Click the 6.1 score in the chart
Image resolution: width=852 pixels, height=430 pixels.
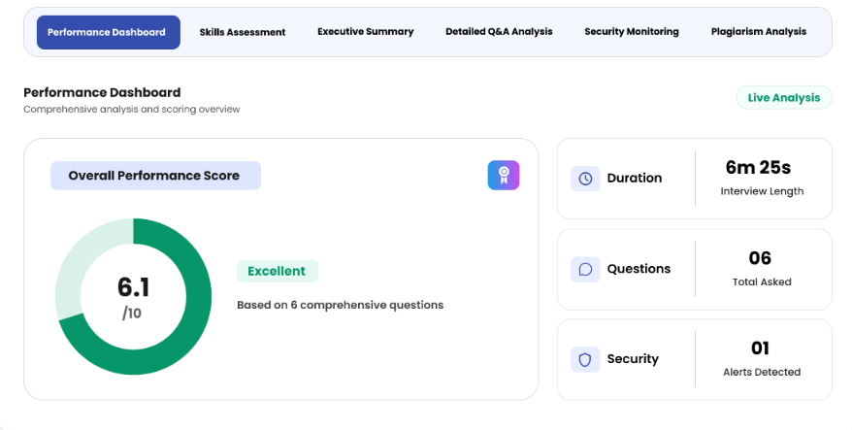pyautogui.click(x=133, y=287)
